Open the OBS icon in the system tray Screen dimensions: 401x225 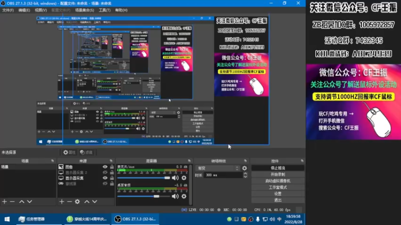click(251, 219)
